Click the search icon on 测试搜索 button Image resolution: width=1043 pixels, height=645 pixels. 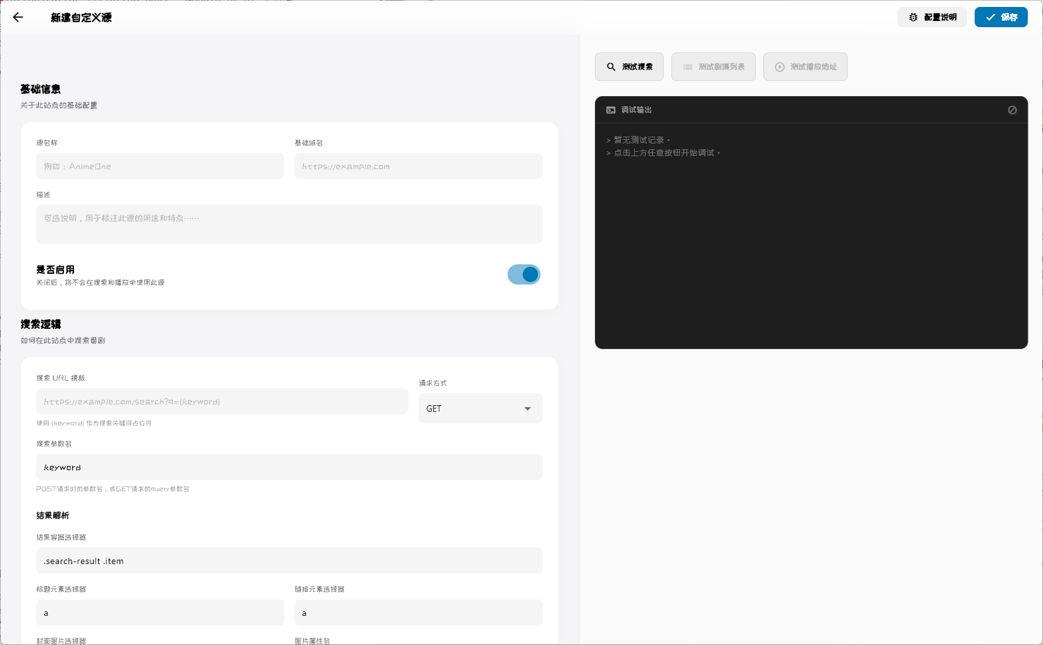pyautogui.click(x=611, y=66)
